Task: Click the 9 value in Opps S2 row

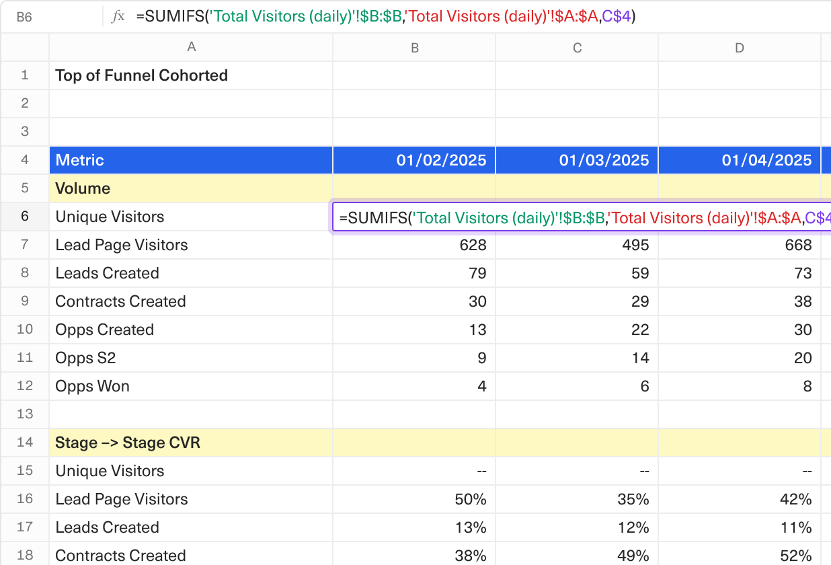Action: (x=415, y=358)
